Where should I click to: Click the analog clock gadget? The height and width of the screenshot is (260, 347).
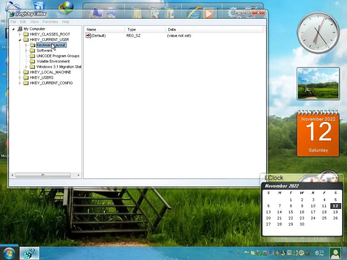[318, 32]
